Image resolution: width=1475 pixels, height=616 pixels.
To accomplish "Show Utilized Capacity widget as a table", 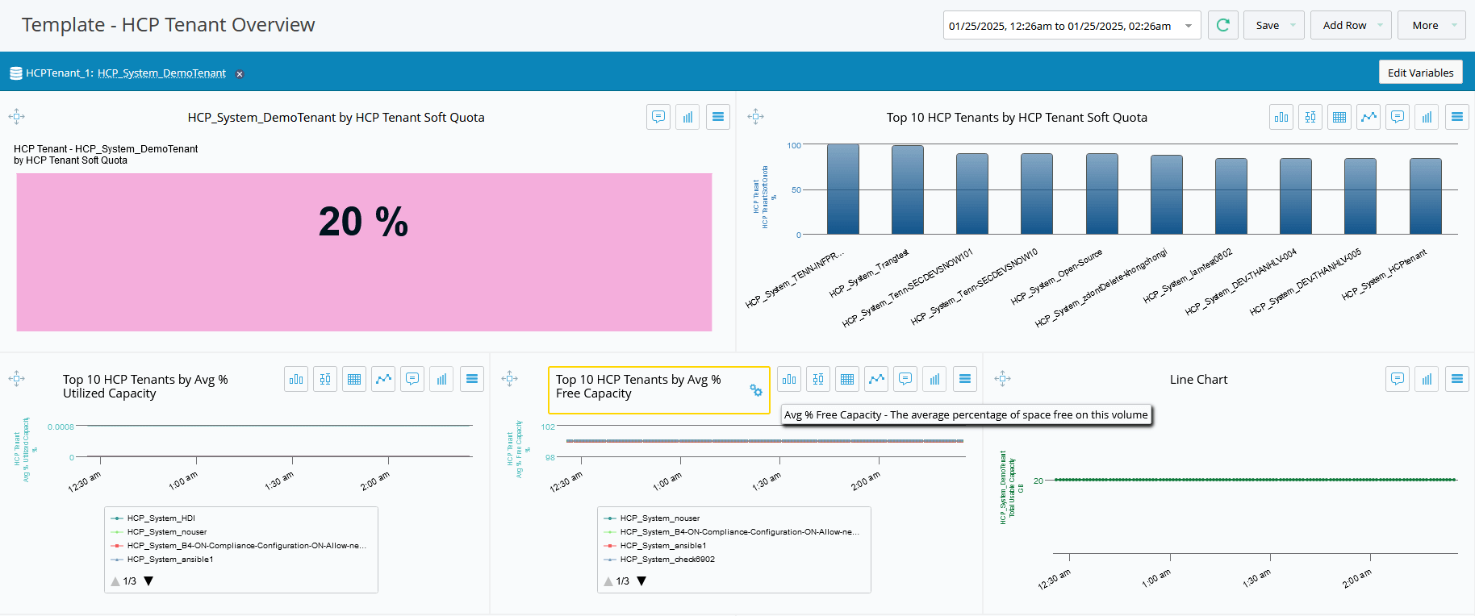I will (354, 379).
